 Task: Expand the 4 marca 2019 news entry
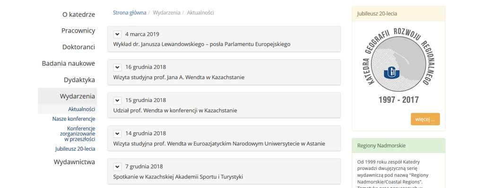pyautogui.click(x=117, y=34)
